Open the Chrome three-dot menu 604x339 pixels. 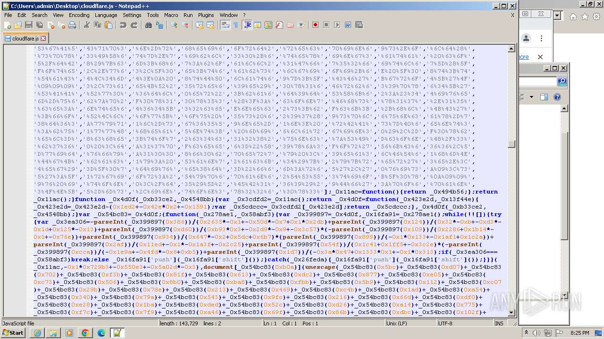tap(542, 39)
